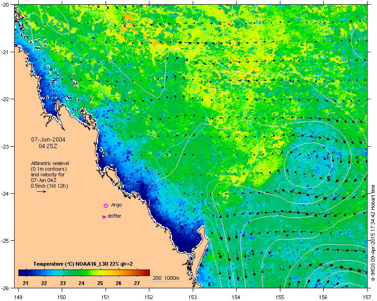Viewport: 377px width, 301px height.
Task: Click the Temperature NOAA16_L3U colorbar title
Action: [83, 264]
